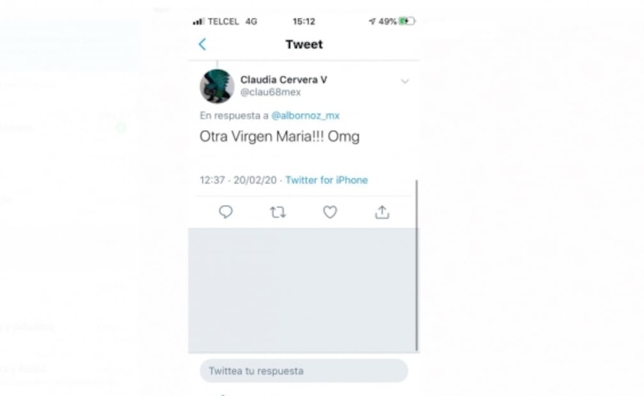
Task: Share the tweet using upload icon
Action: tap(382, 212)
